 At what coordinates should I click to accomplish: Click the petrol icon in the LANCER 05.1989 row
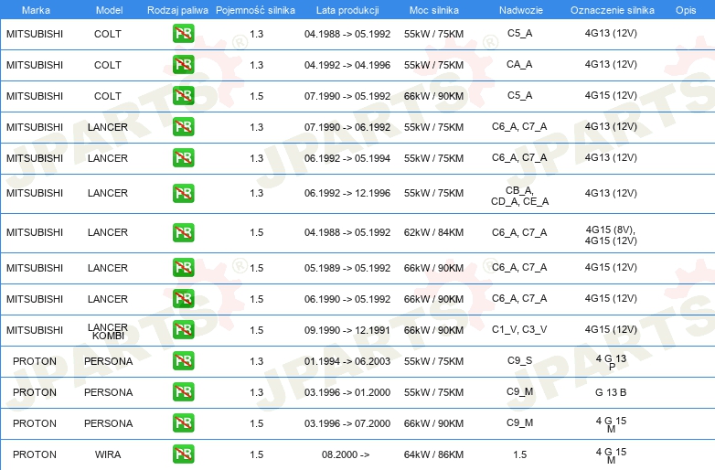pyautogui.click(x=183, y=268)
